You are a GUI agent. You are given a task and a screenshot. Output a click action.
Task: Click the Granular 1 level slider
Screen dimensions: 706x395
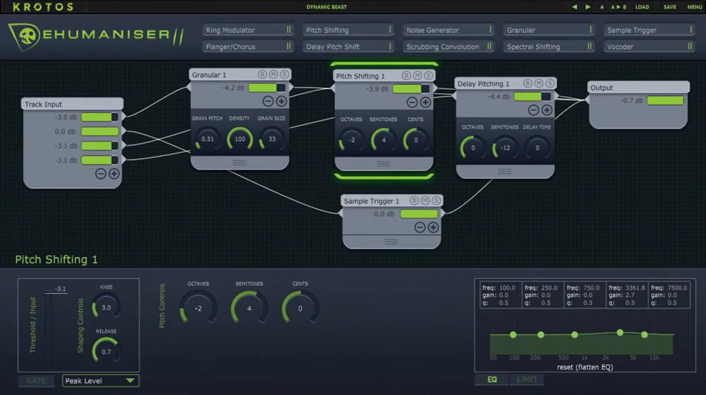tap(267, 87)
